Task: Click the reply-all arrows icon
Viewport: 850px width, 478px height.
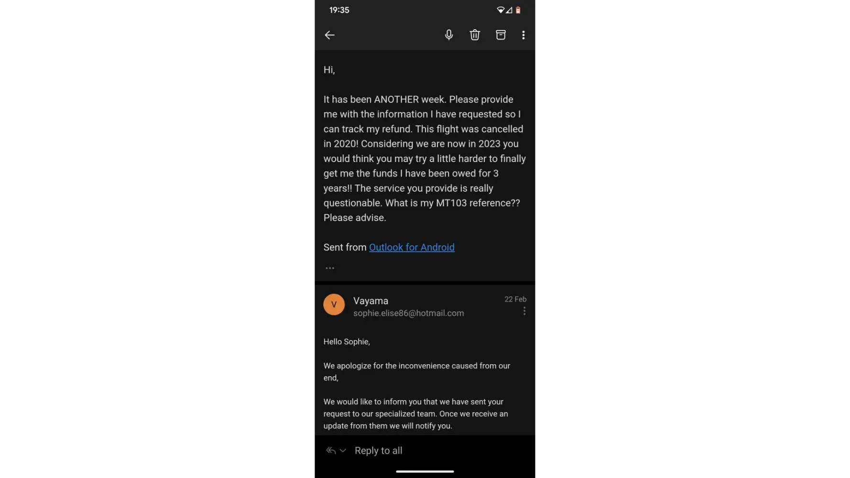Action: [x=331, y=450]
